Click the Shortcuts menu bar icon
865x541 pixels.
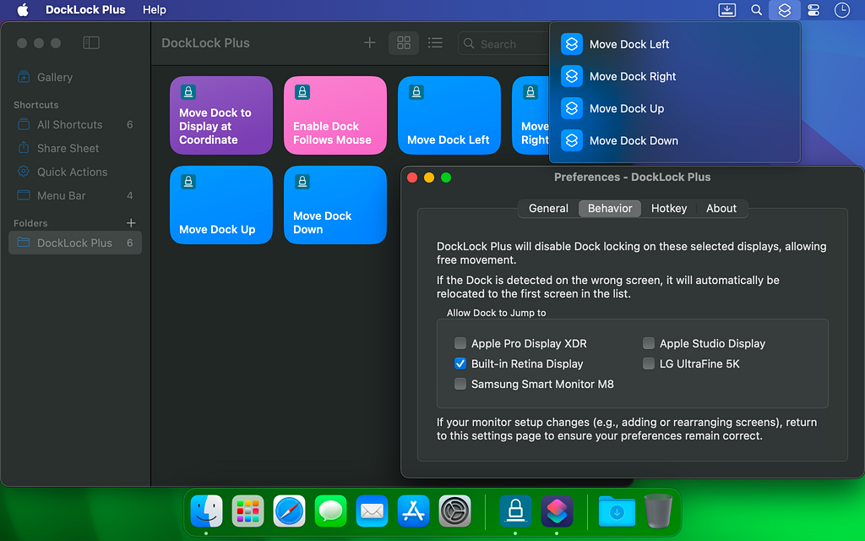point(785,10)
